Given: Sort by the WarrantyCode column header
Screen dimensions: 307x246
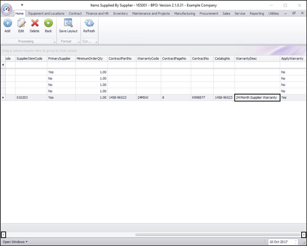Looking at the screenshot, I should click(148, 58).
